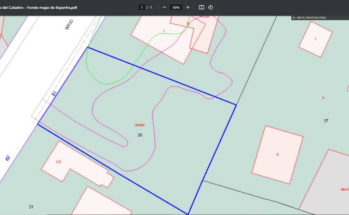Image resolution: width=349 pixels, height=215 pixels.
Task: Select parcel number 37 label
Action: [x=326, y=121]
